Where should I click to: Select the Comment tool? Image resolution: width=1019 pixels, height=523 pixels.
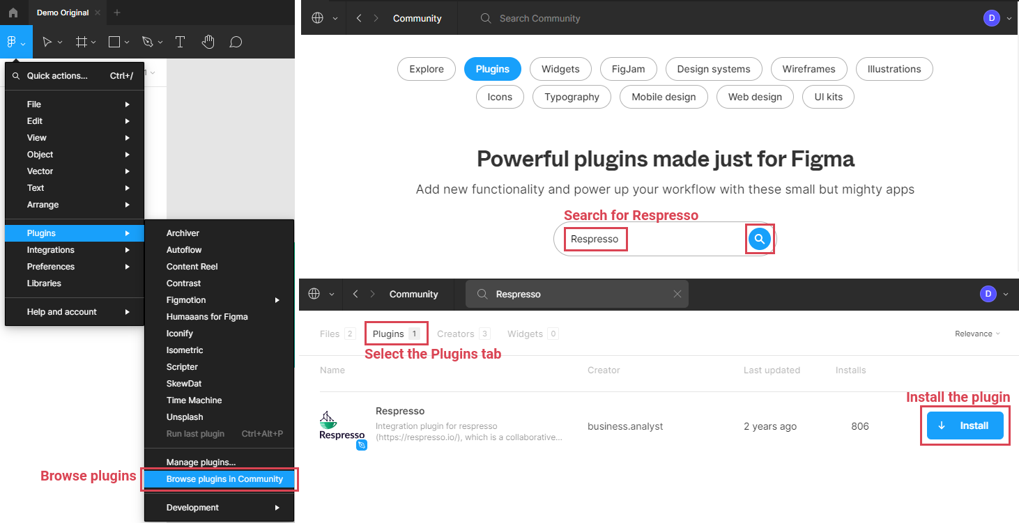point(236,42)
